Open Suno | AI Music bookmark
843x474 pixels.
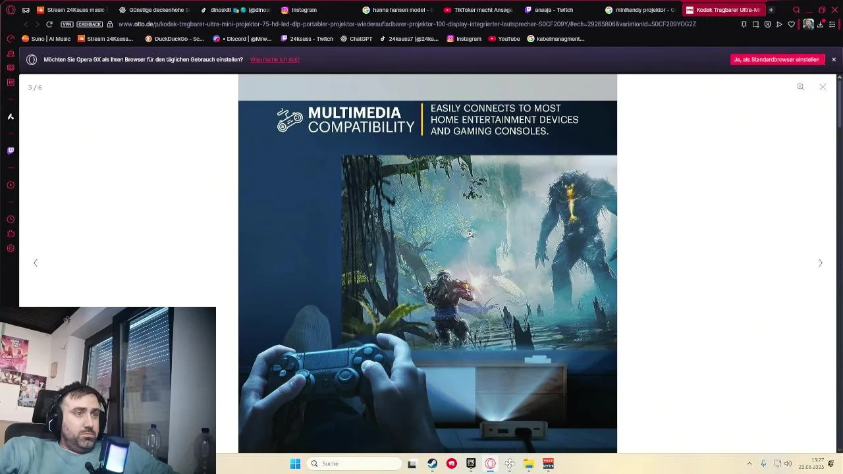46,39
